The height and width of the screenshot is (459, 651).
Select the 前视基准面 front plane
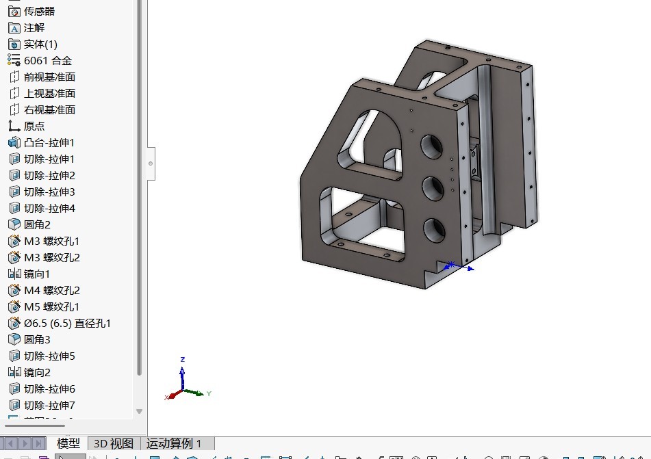(x=49, y=77)
